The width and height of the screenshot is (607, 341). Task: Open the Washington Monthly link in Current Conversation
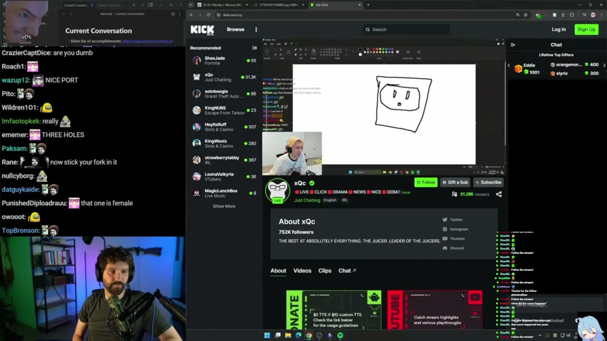147,41
